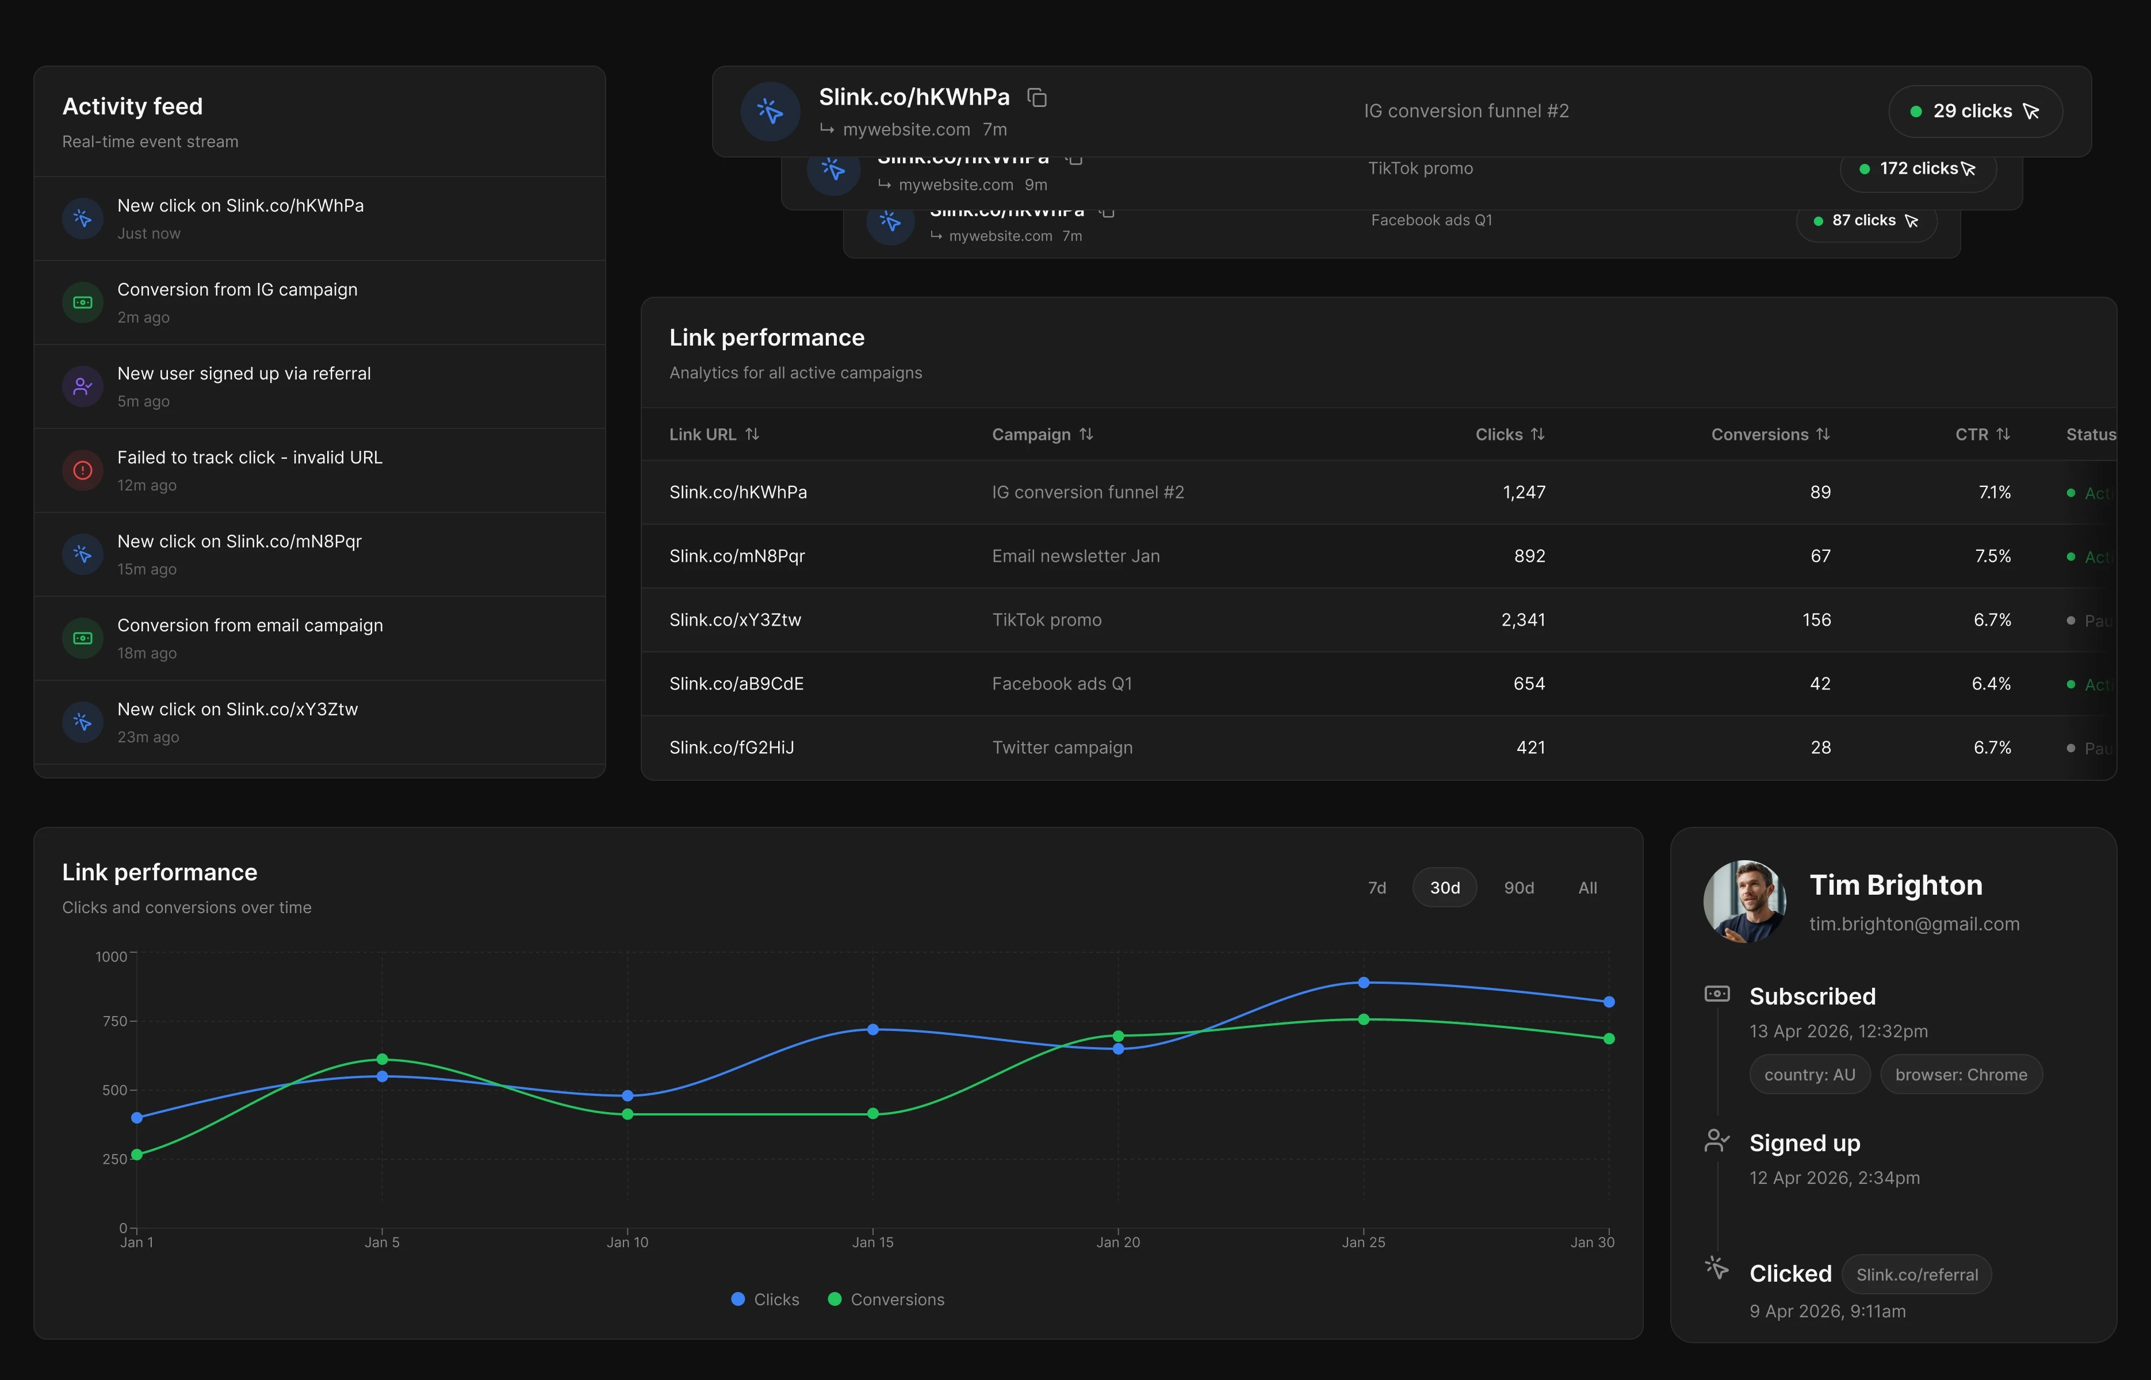Open Tim Brighton's profile photo
The image size is (2151, 1380).
tap(1744, 902)
